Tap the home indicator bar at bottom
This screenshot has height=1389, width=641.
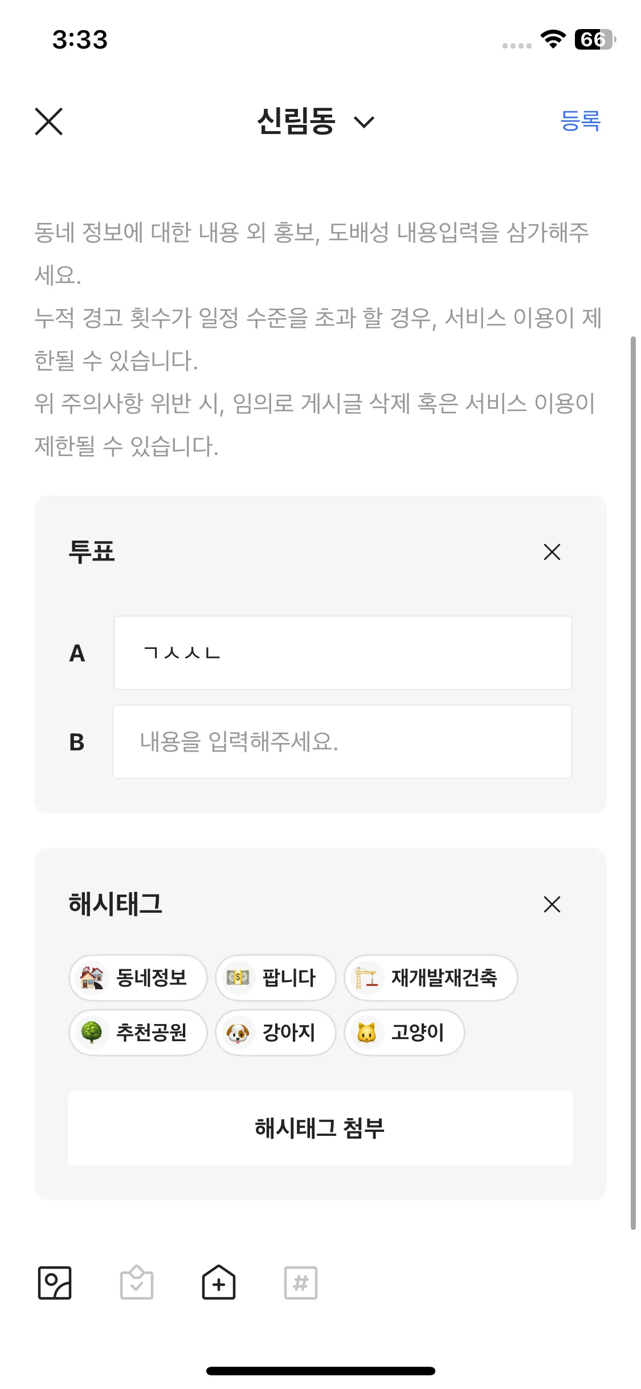click(320, 1371)
